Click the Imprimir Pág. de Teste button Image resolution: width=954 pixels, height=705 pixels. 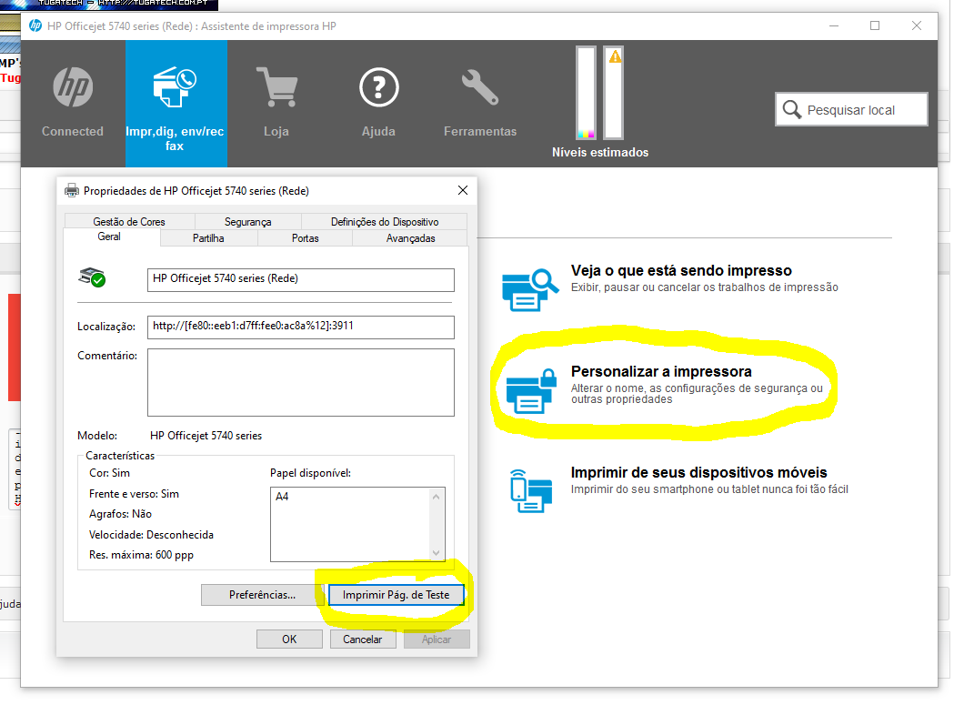396,595
